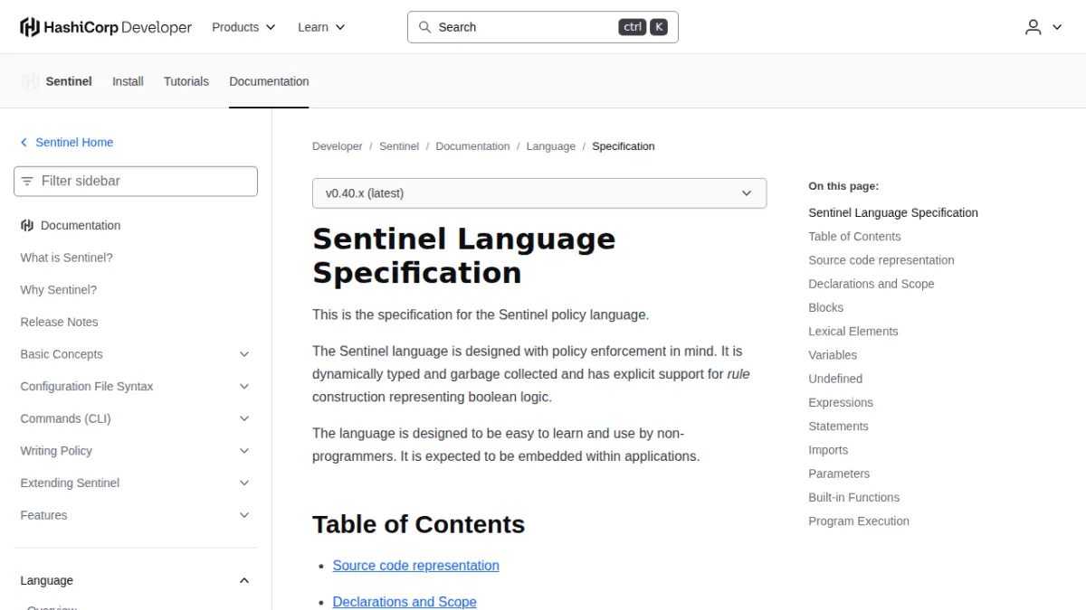Focus the Filter sidebar input
Image resolution: width=1086 pixels, height=610 pixels.
tap(136, 181)
